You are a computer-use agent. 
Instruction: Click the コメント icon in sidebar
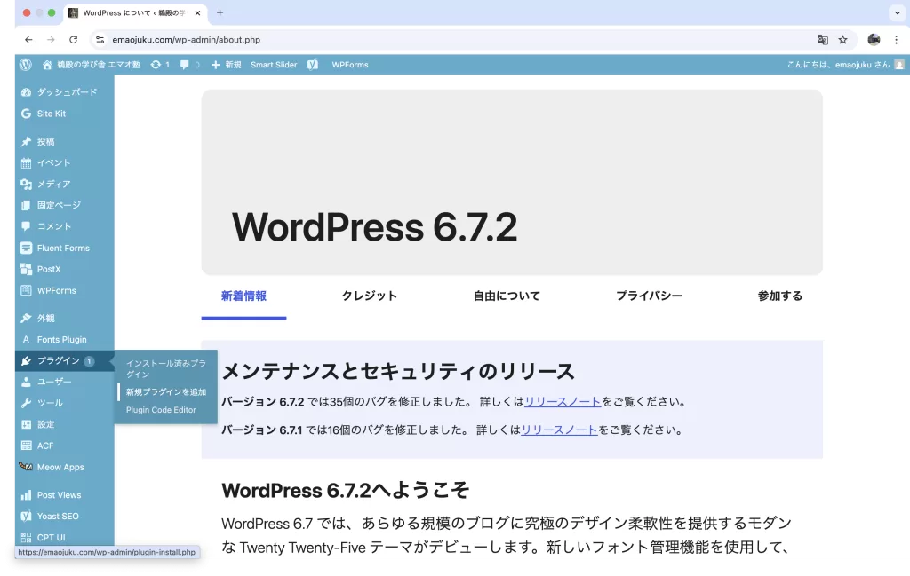26,226
